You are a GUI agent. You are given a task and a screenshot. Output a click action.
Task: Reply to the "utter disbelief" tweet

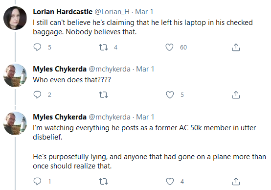pyautogui.click(x=37, y=181)
